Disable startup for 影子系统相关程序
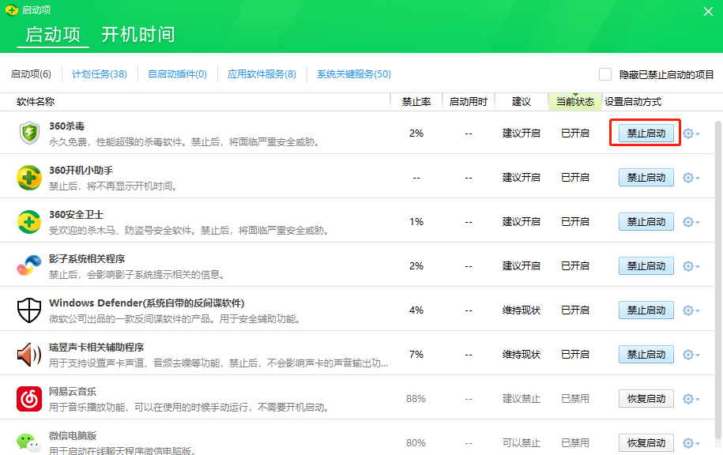 [x=646, y=266]
